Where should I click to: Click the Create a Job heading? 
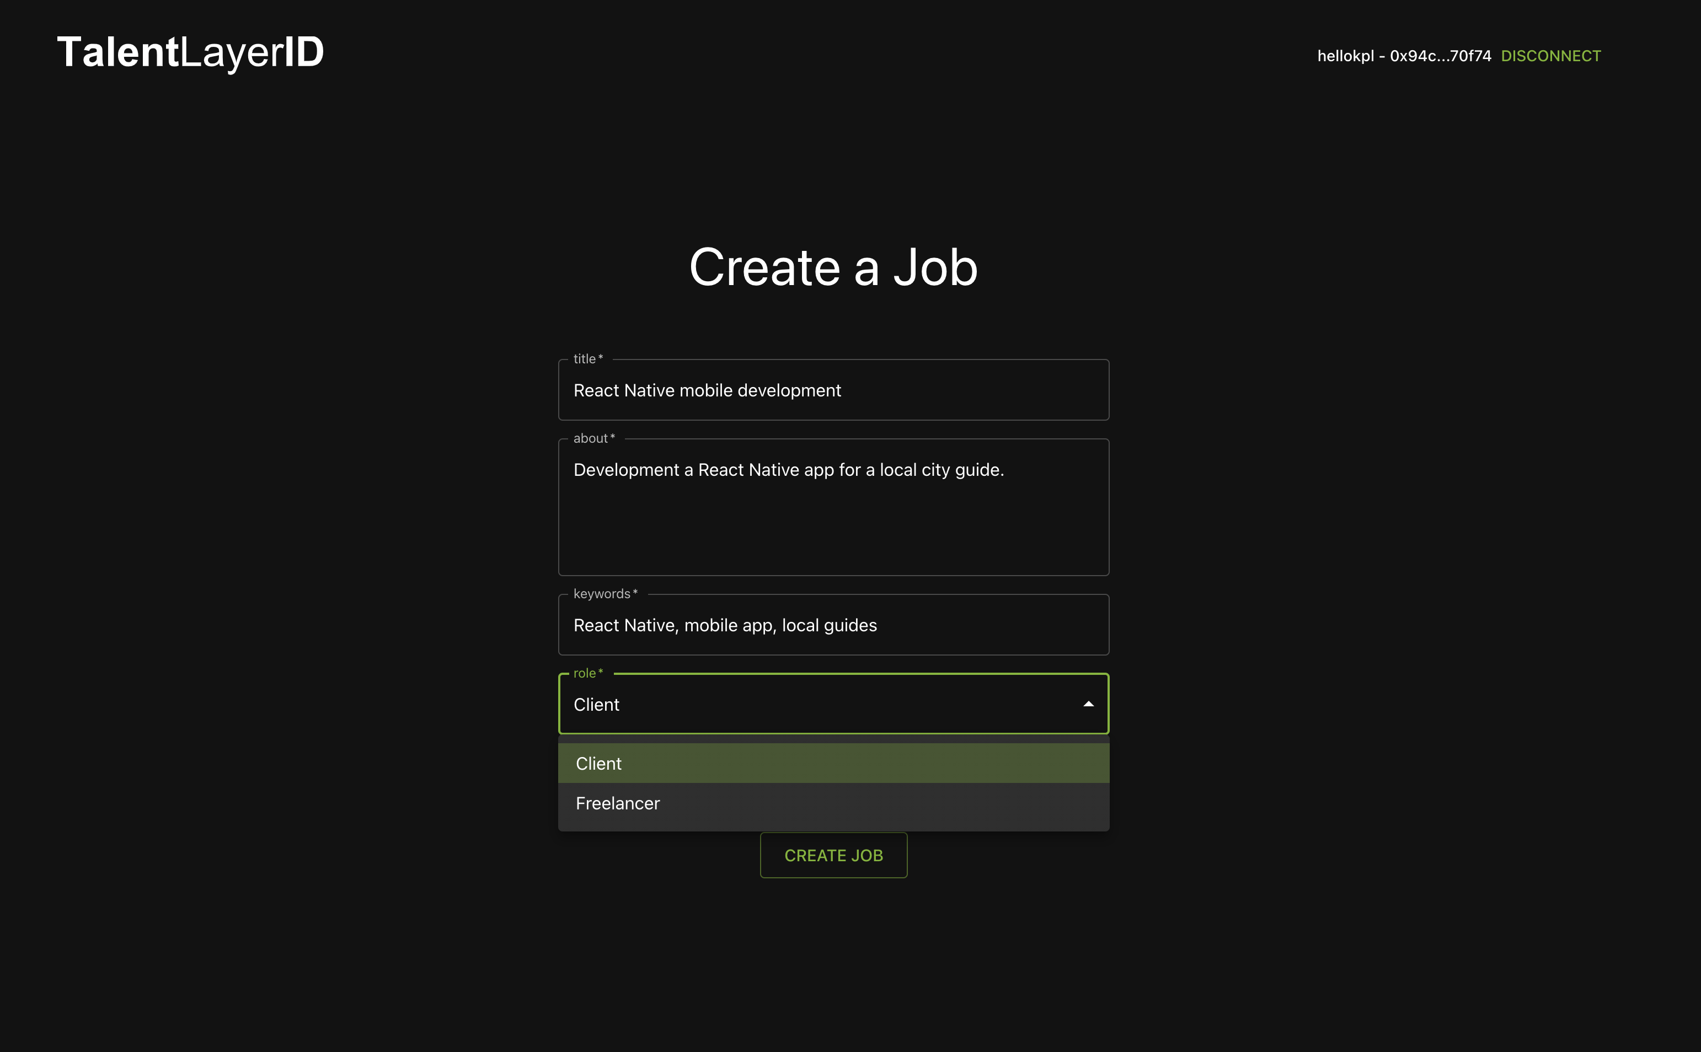click(x=833, y=267)
